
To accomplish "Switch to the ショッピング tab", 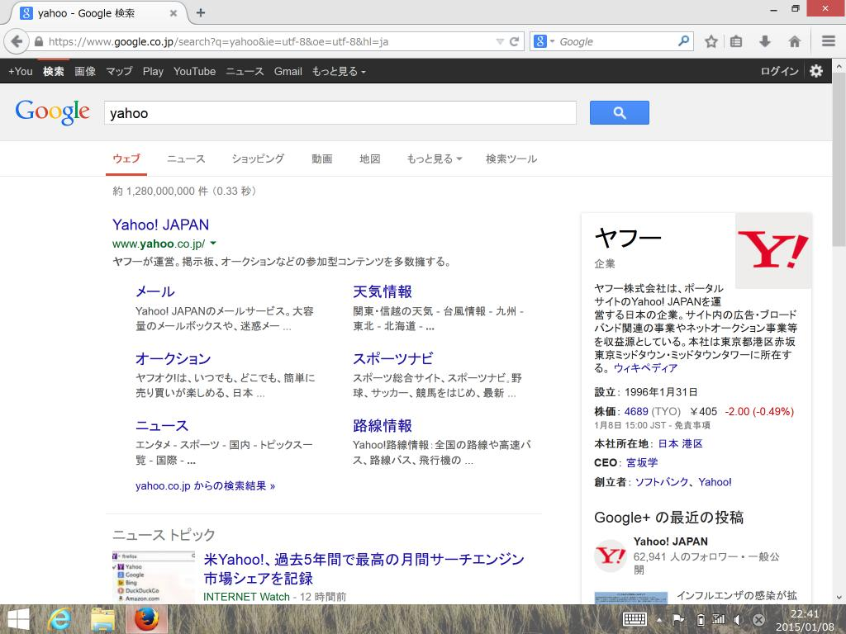I will 258,158.
